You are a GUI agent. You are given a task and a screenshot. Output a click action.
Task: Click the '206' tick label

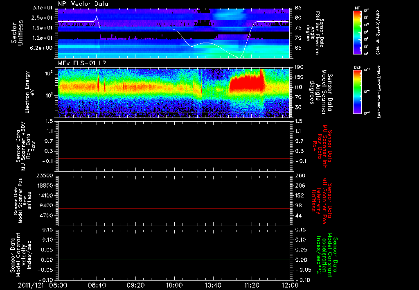[x=300, y=186]
